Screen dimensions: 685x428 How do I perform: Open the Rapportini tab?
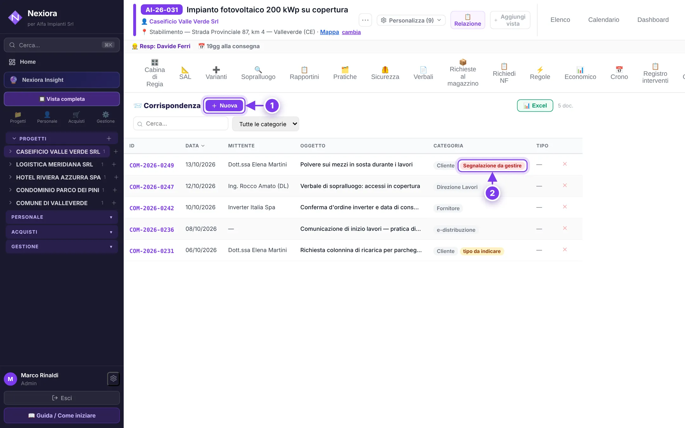point(304,73)
